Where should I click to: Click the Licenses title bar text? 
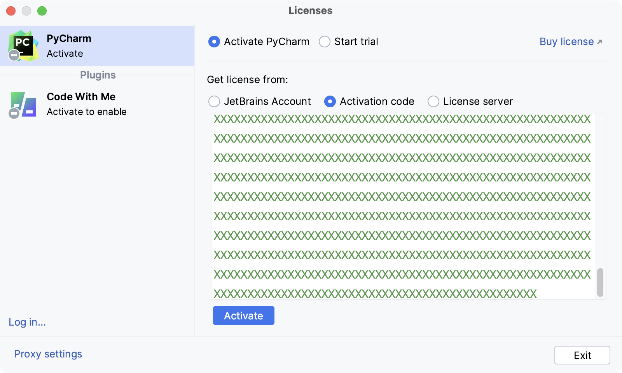pos(310,10)
